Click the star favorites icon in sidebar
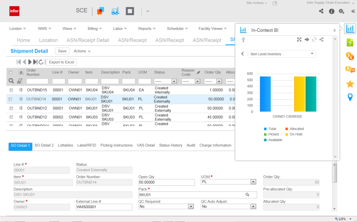Image resolution: width=357 pixels, height=222 pixels. (x=350, y=84)
